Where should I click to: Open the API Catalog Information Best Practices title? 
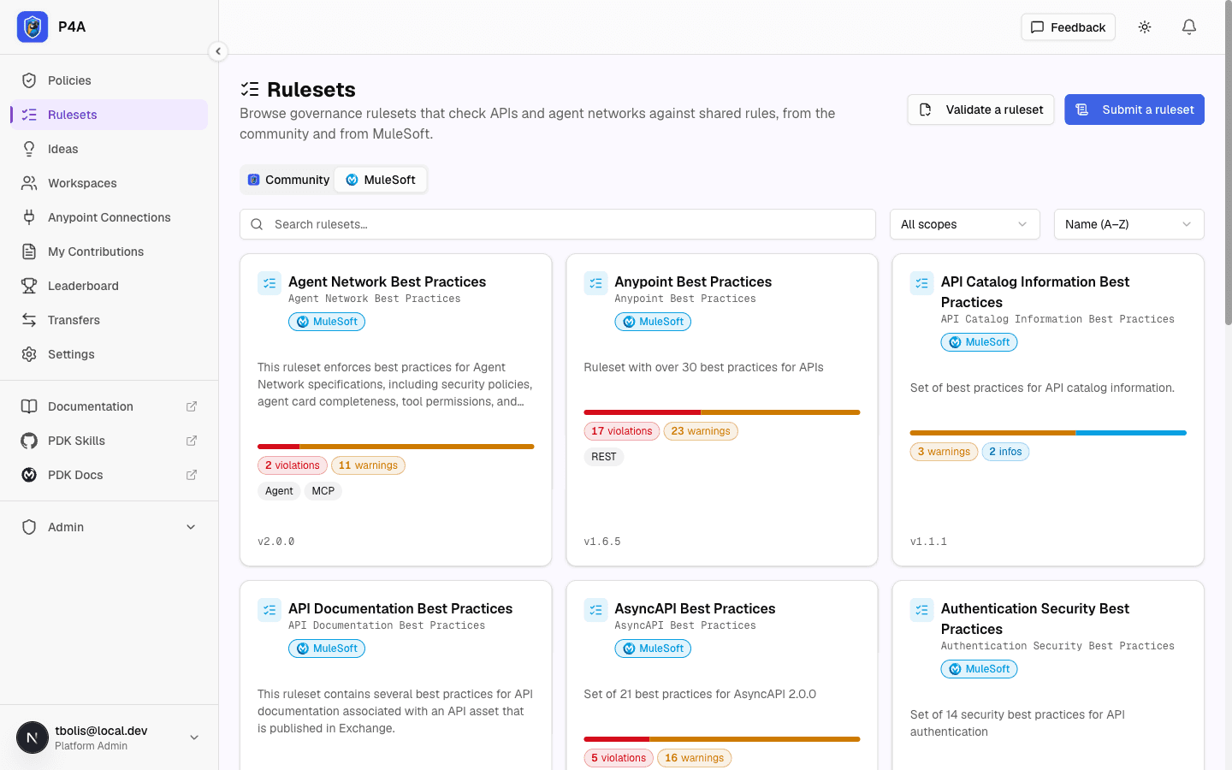coord(1035,292)
